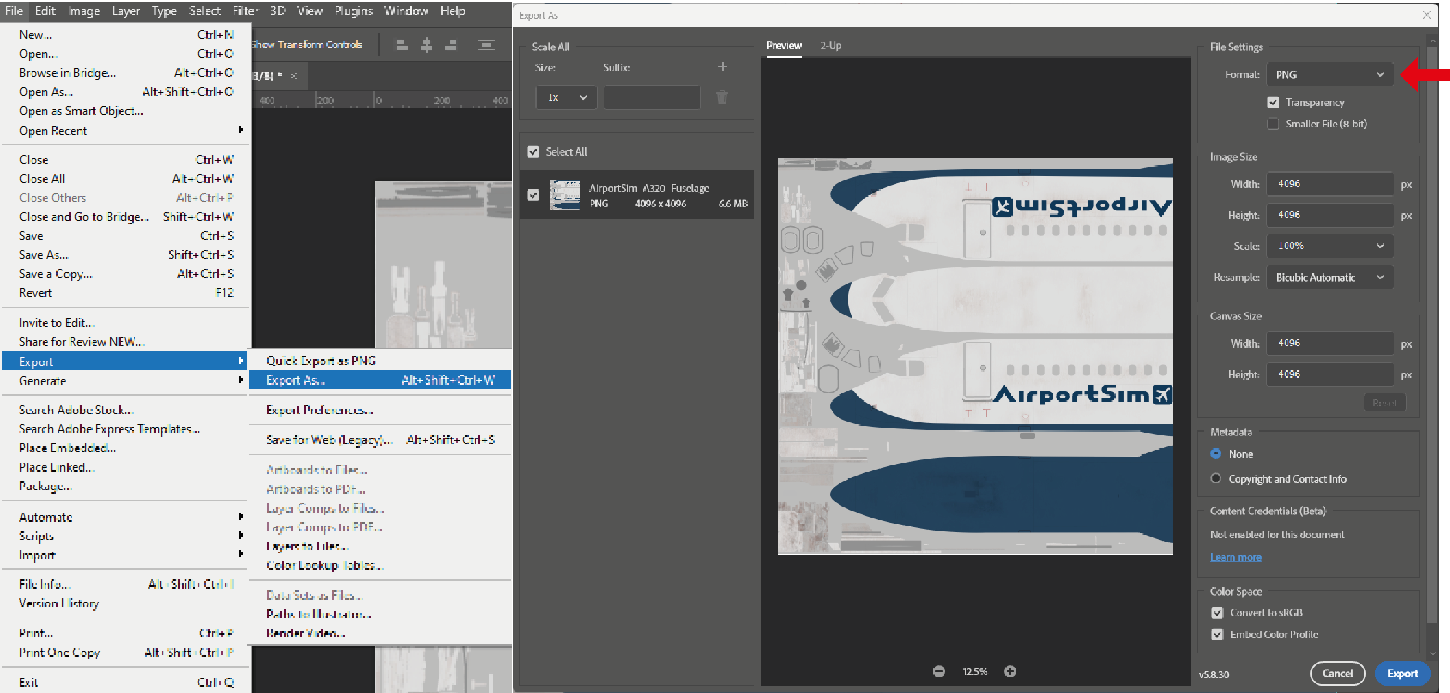This screenshot has height=693, width=1450.
Task: Zoom out the export preview
Action: click(939, 672)
